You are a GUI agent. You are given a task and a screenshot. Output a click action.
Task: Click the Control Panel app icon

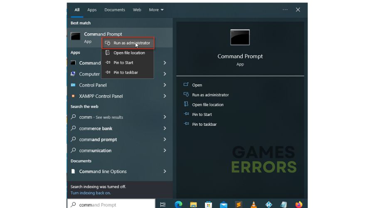click(73, 85)
